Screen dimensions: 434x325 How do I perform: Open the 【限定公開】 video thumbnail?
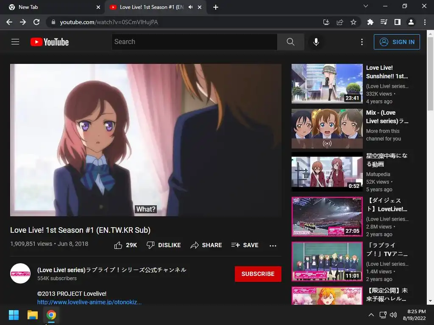pos(327,296)
